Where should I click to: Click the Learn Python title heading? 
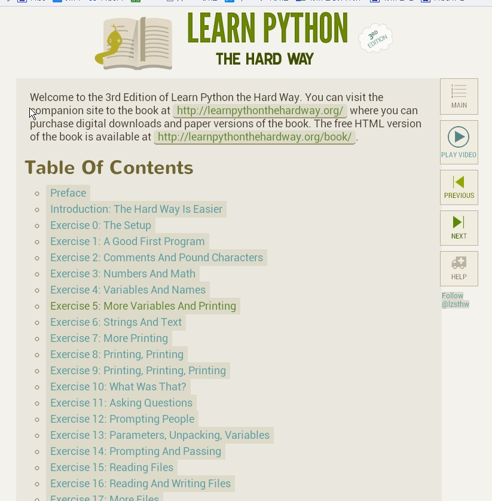coord(267,28)
